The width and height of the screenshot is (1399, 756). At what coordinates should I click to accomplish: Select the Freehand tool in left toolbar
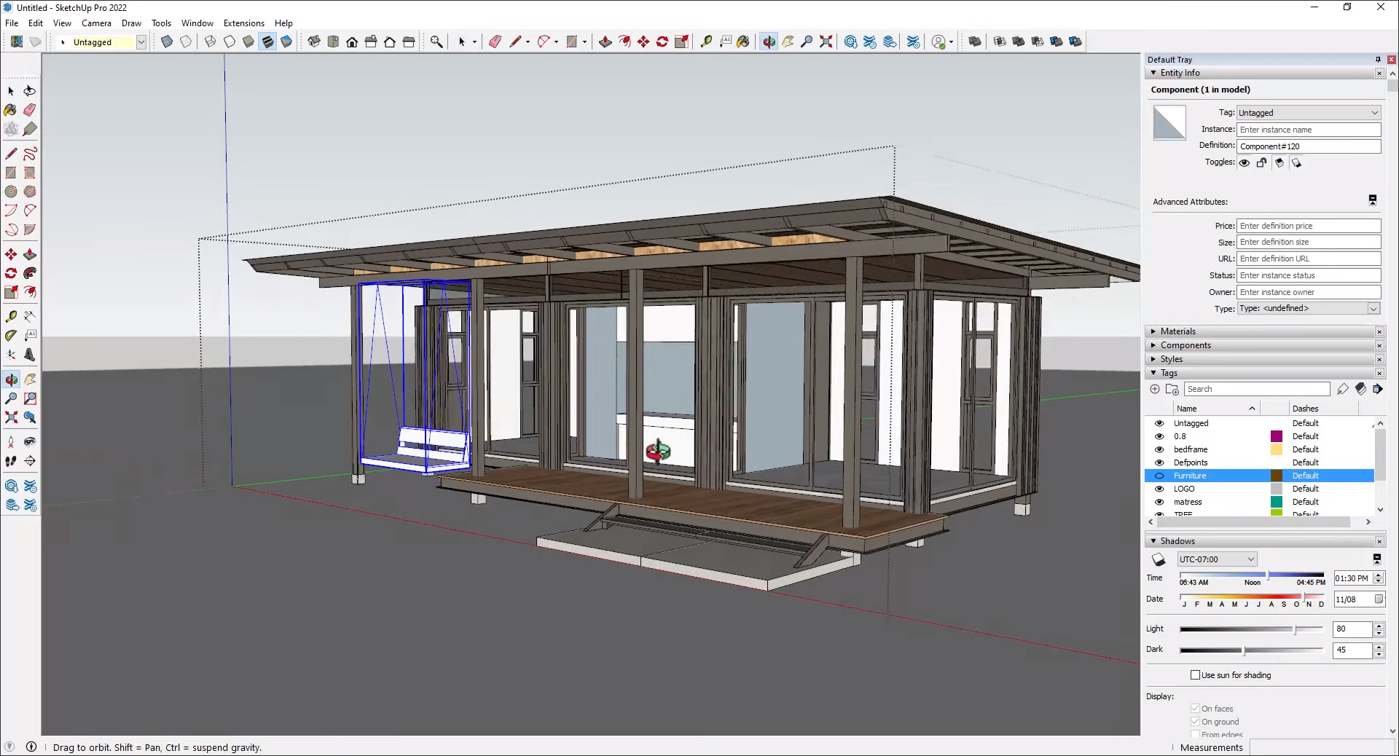tap(30, 154)
